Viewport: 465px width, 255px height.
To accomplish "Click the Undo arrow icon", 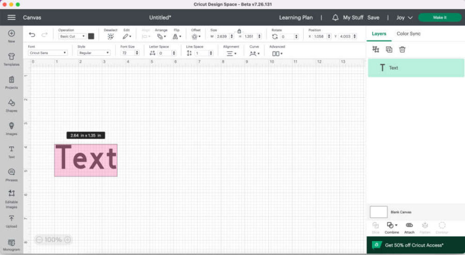I will click(x=32, y=36).
